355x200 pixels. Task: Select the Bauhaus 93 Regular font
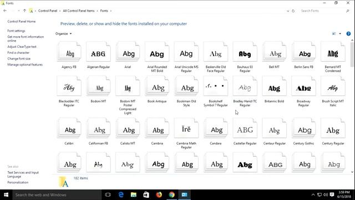[245, 52]
